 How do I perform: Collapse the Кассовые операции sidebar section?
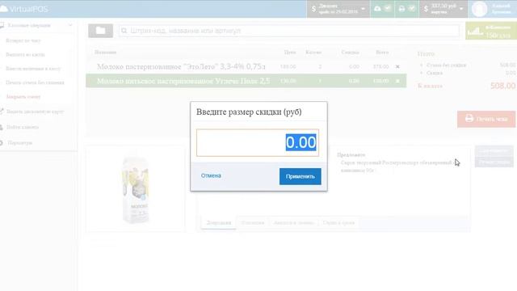click(70, 25)
